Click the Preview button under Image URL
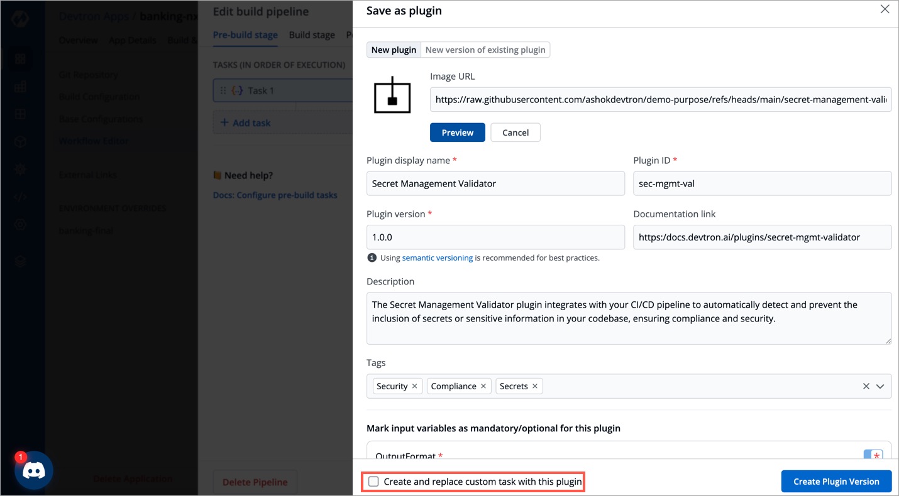This screenshot has width=899, height=496. tap(457, 132)
